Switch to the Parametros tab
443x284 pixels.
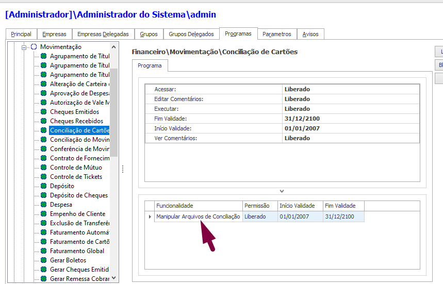276,34
